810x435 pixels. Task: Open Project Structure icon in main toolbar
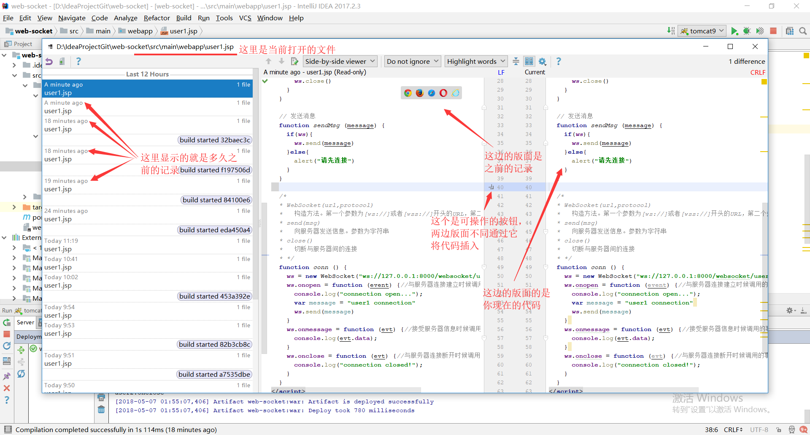(x=790, y=31)
